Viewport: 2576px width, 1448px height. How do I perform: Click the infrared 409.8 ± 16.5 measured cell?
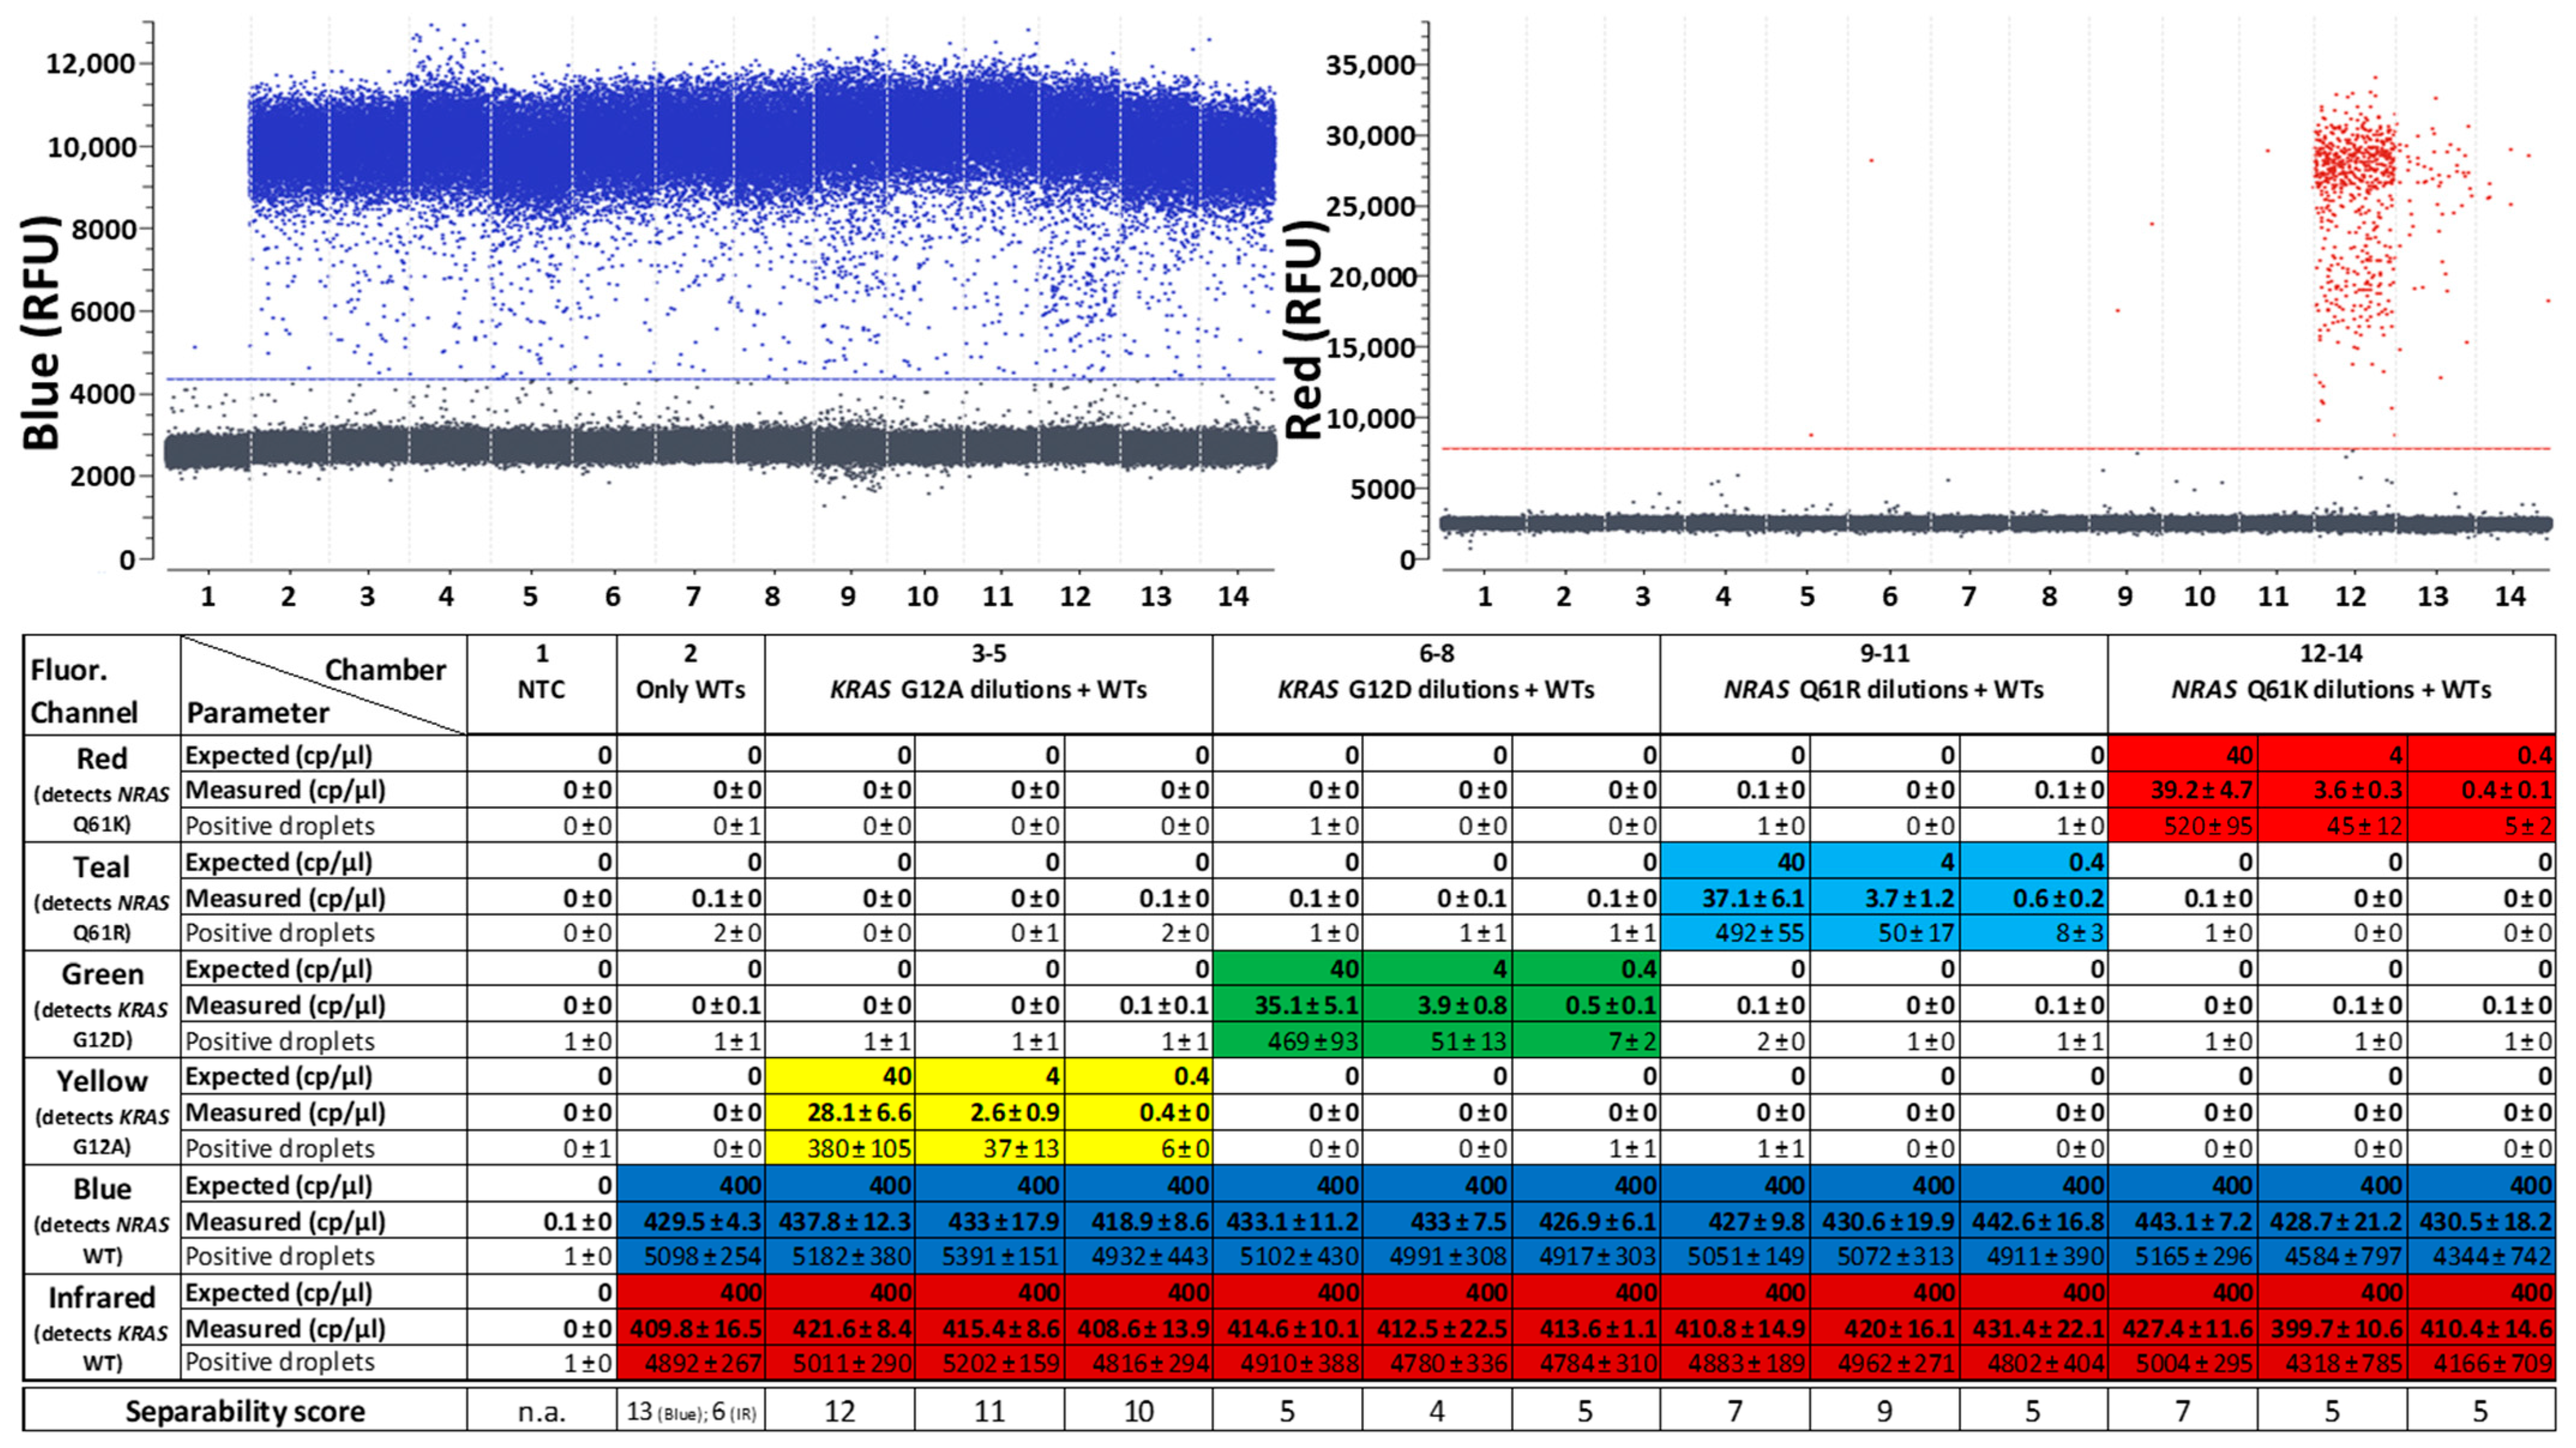691,1328
